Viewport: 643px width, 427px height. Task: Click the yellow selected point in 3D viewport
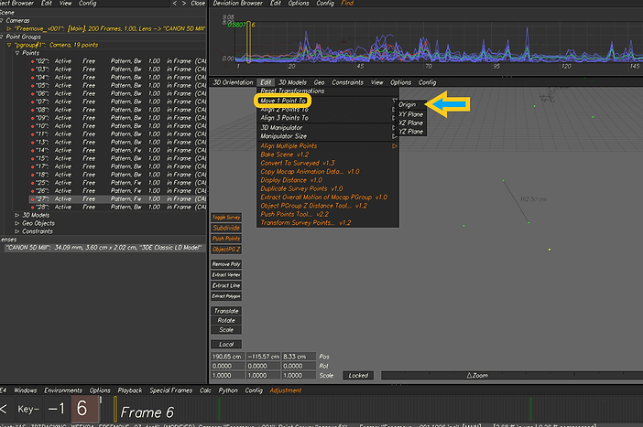coord(550,250)
